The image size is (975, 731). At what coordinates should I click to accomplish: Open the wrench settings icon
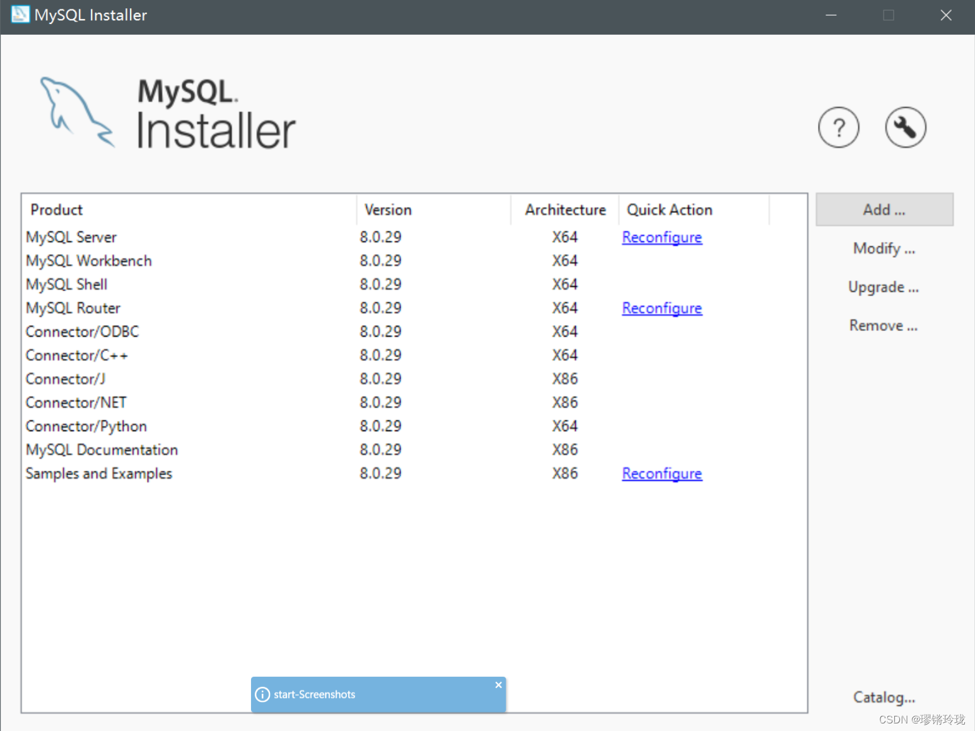[x=905, y=127]
